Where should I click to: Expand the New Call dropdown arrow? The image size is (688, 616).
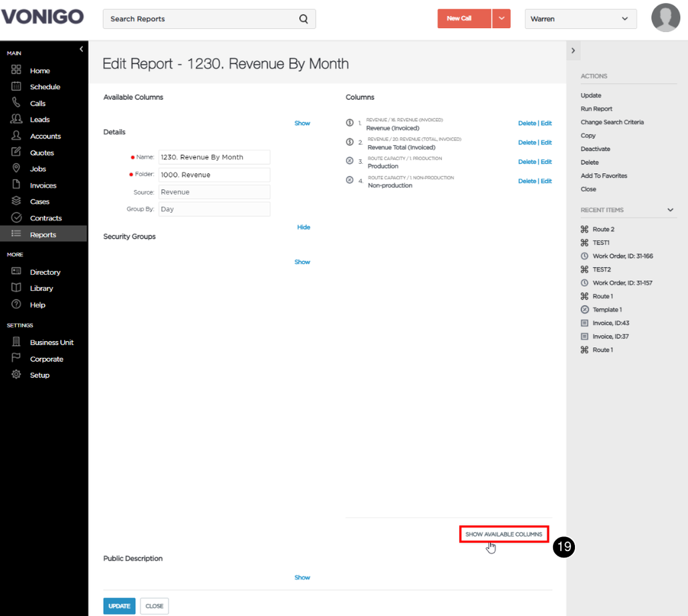(x=501, y=19)
